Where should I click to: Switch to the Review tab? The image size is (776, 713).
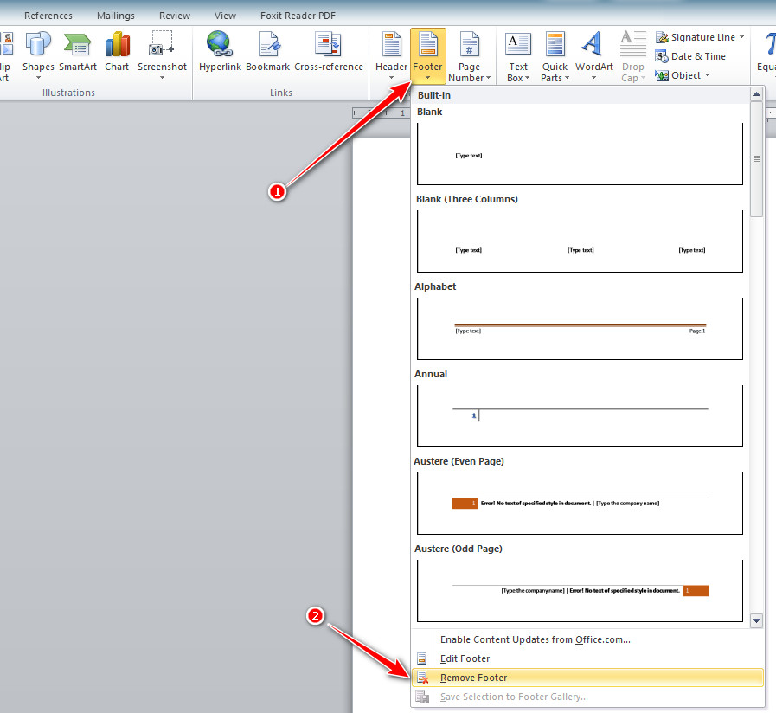click(174, 16)
